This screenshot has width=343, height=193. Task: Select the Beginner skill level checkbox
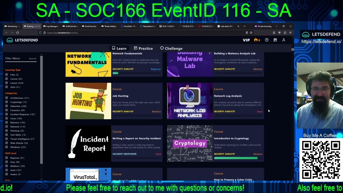(x=6, y=158)
